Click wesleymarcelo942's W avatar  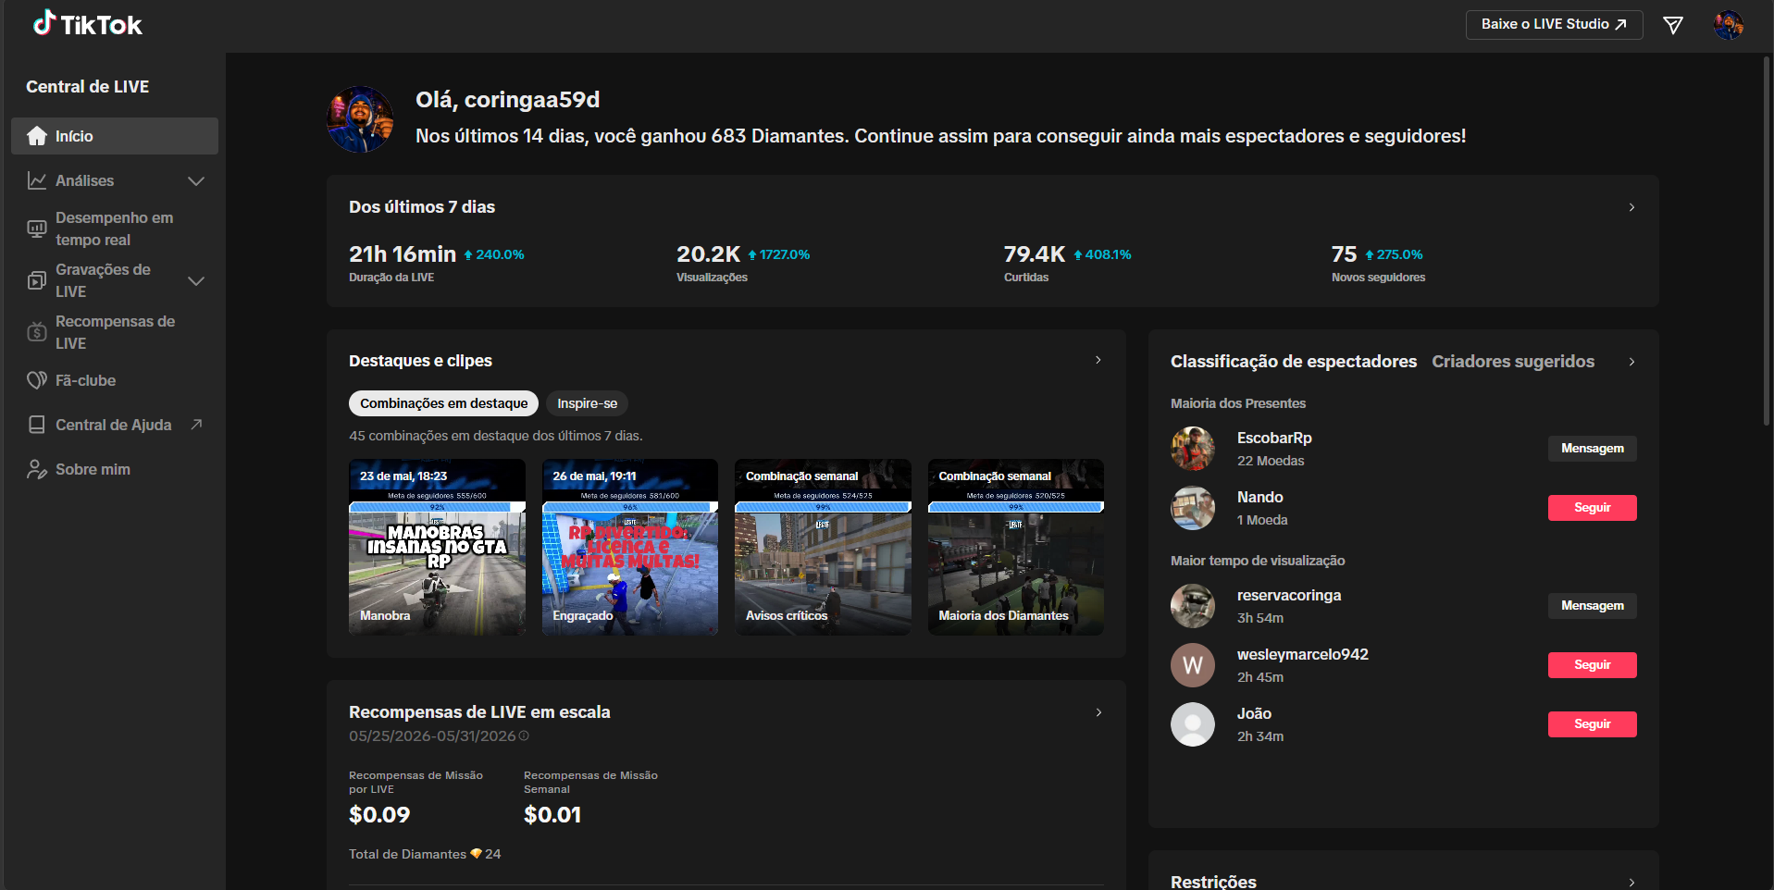pos(1193,665)
